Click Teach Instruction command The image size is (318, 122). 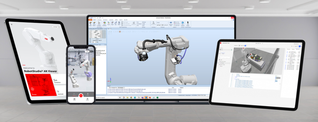click(x=126, y=24)
